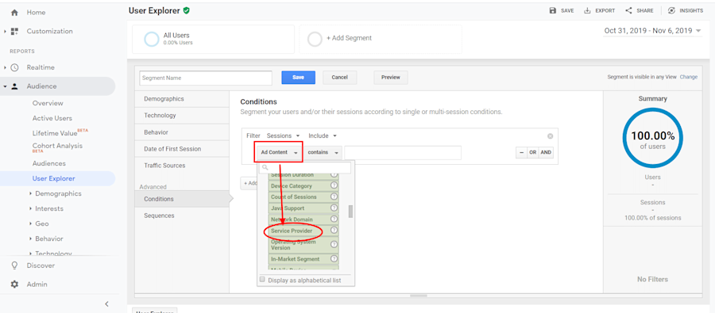This screenshot has height=313, width=715.
Task: Click the Audience person icon
Action: [14, 86]
